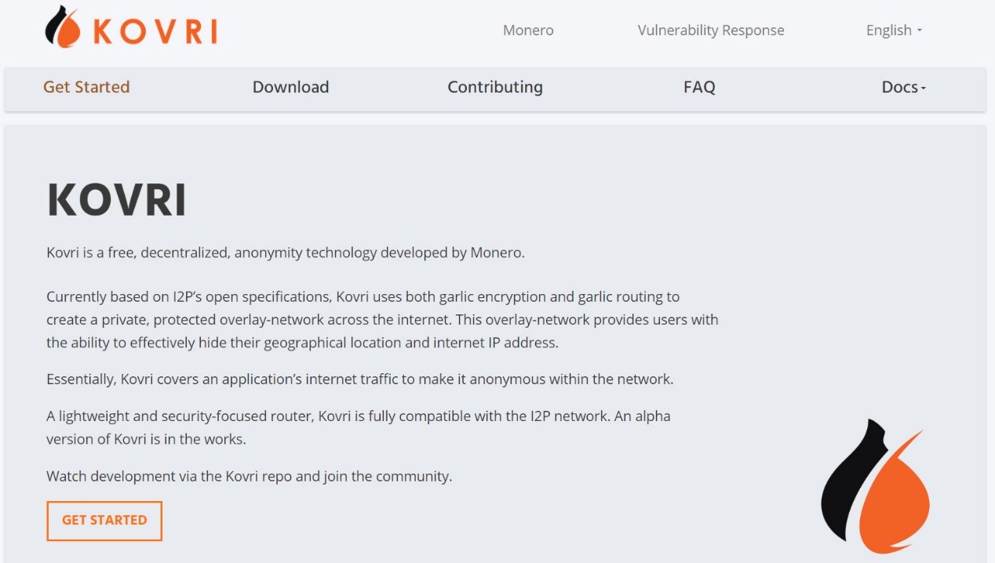Go to the Get Started tab
This screenshot has height=563, width=995.
tap(86, 87)
